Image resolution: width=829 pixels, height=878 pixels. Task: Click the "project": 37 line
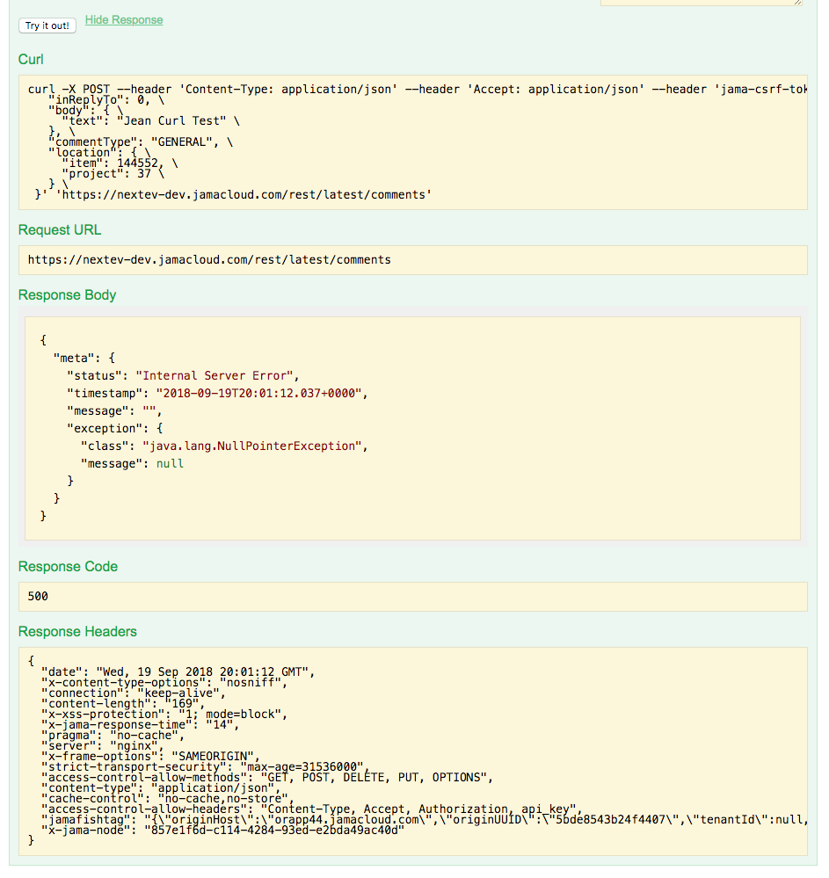113,174
